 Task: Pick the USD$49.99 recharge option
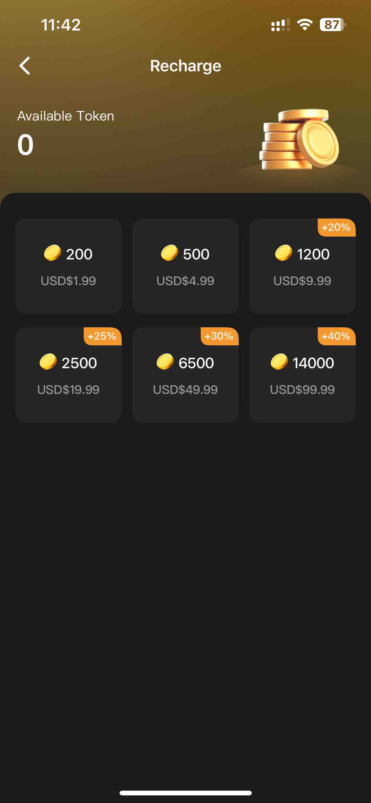185,375
